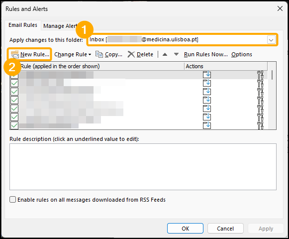The width and height of the screenshot is (289, 239).
Task: Open the Change Rule dropdown
Action: click(73, 54)
